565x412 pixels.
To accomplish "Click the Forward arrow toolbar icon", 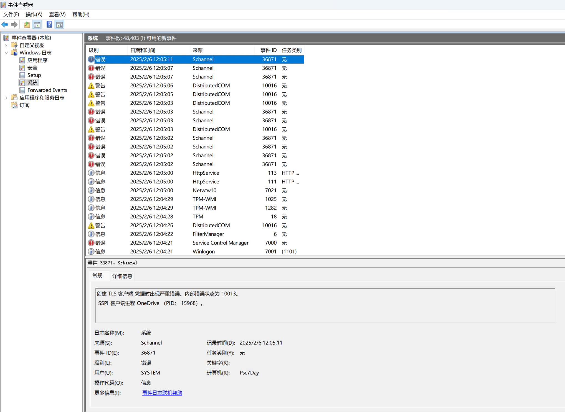I will click(x=14, y=25).
